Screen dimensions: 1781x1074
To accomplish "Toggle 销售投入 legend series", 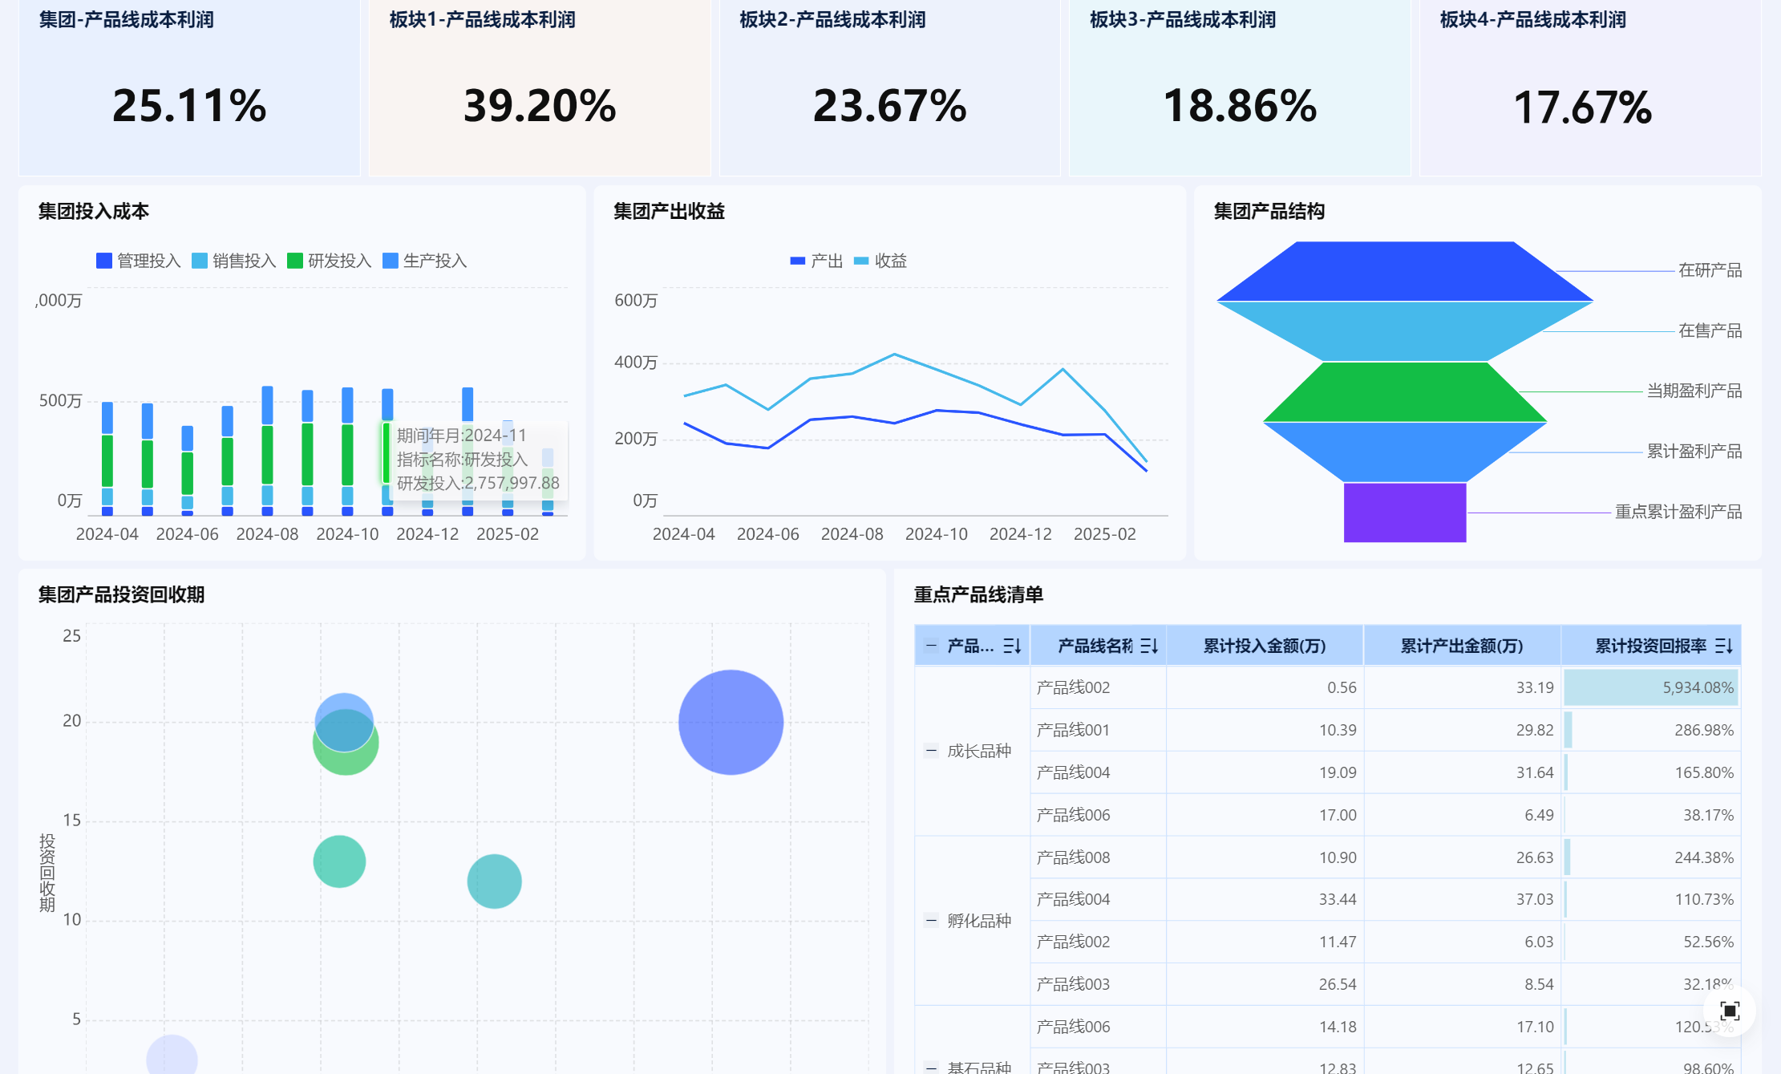I will click(x=234, y=261).
